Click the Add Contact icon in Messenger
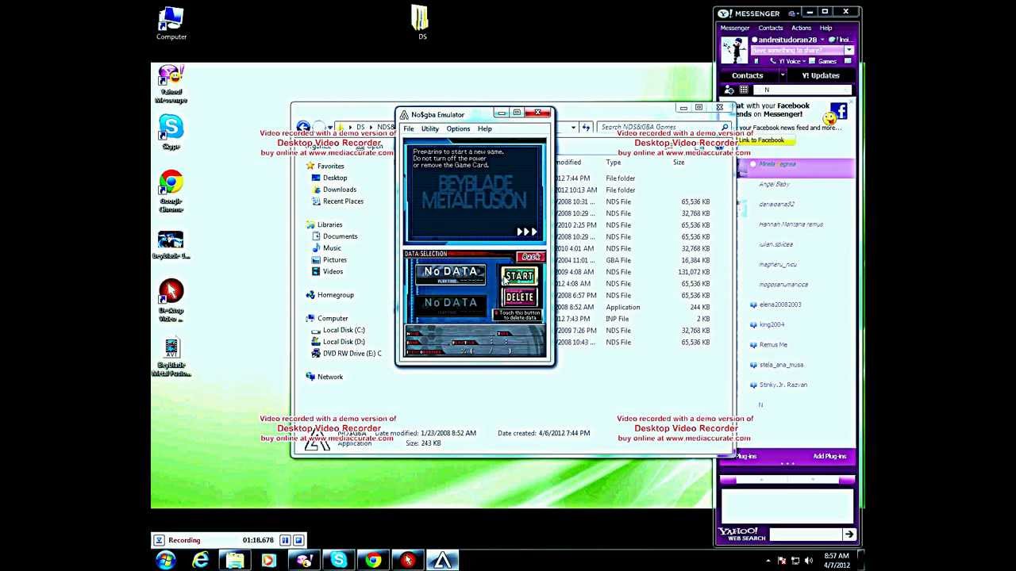Screen dimensions: 1016x571 click(x=729, y=90)
